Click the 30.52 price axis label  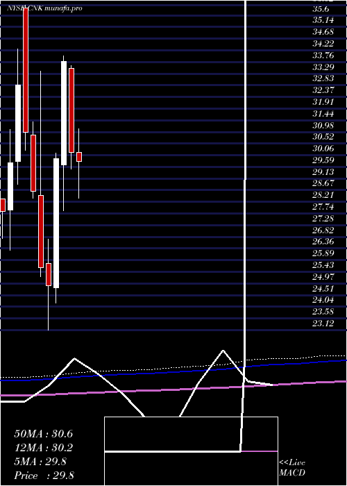click(323, 137)
